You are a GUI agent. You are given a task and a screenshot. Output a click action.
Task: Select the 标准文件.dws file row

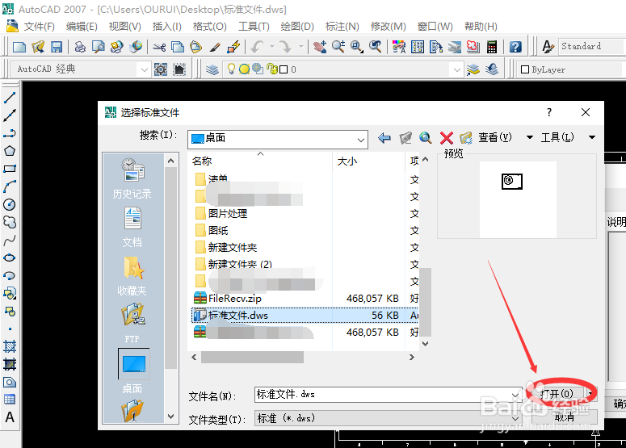305,316
